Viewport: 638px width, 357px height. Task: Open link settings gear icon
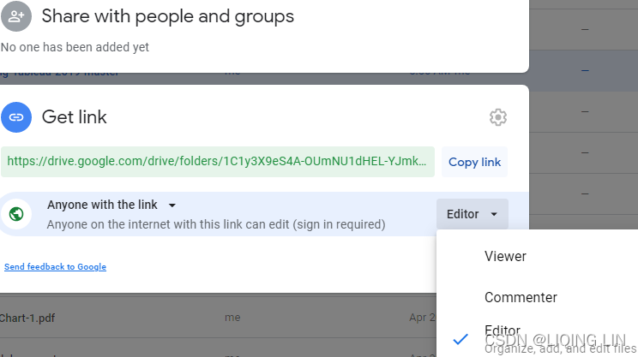[497, 117]
